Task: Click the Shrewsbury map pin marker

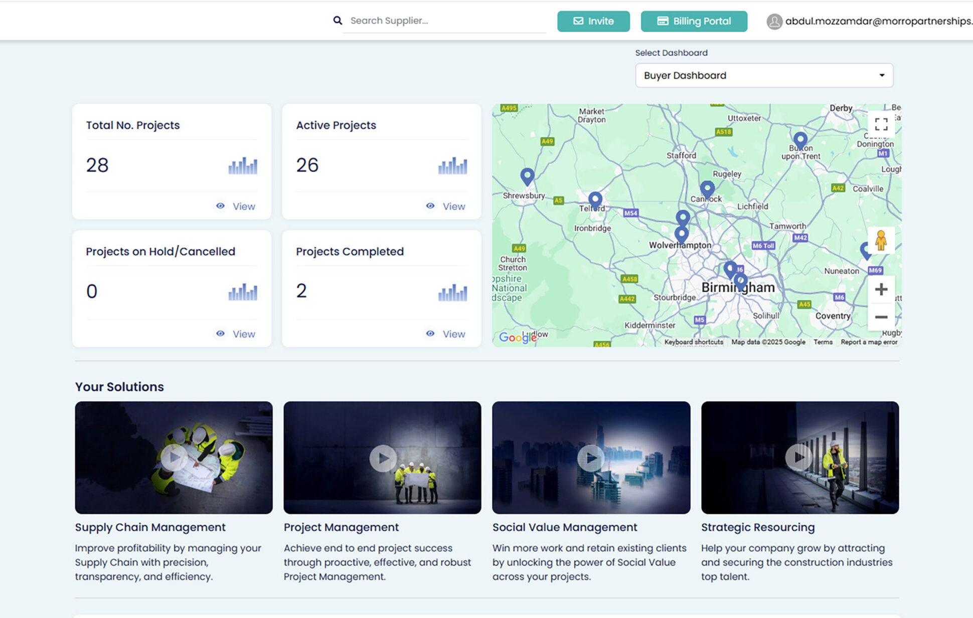Action: click(527, 175)
